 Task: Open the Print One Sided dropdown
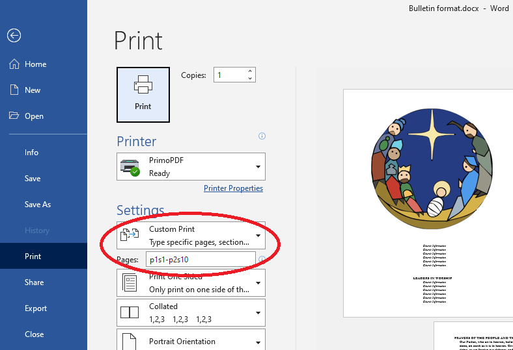point(191,283)
